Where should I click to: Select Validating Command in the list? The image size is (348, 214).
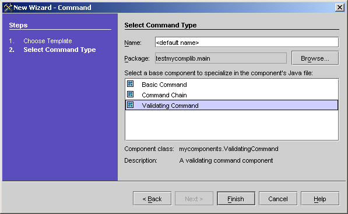point(231,105)
